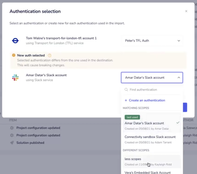Click the help question-mark icon
Viewport: 197px width, 174px height.
coord(50,55)
